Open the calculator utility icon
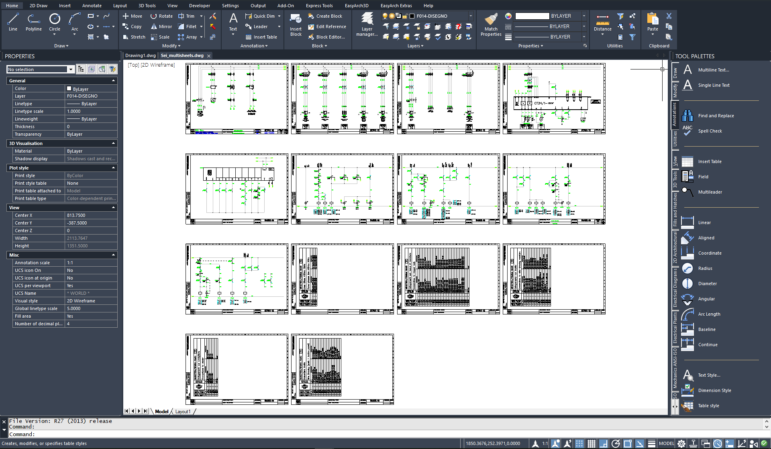Image resolution: width=771 pixels, height=449 pixels. coord(620,37)
